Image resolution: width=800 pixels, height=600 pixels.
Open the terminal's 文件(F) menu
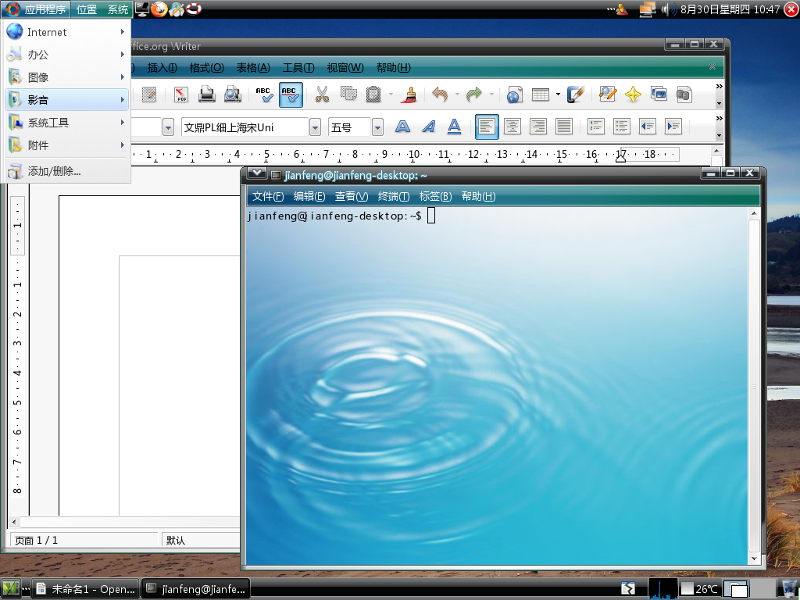268,196
